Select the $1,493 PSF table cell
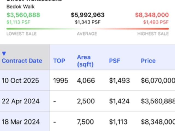 pos(119,81)
